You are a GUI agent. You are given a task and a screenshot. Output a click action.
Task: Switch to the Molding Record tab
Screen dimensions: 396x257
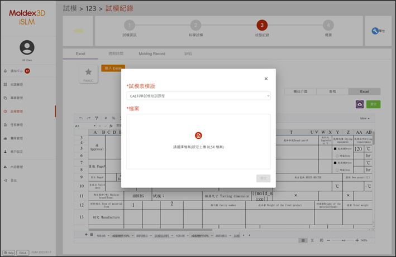tap(152, 54)
